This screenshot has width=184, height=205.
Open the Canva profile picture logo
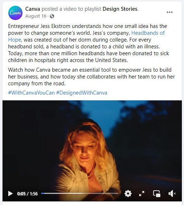tap(15, 13)
